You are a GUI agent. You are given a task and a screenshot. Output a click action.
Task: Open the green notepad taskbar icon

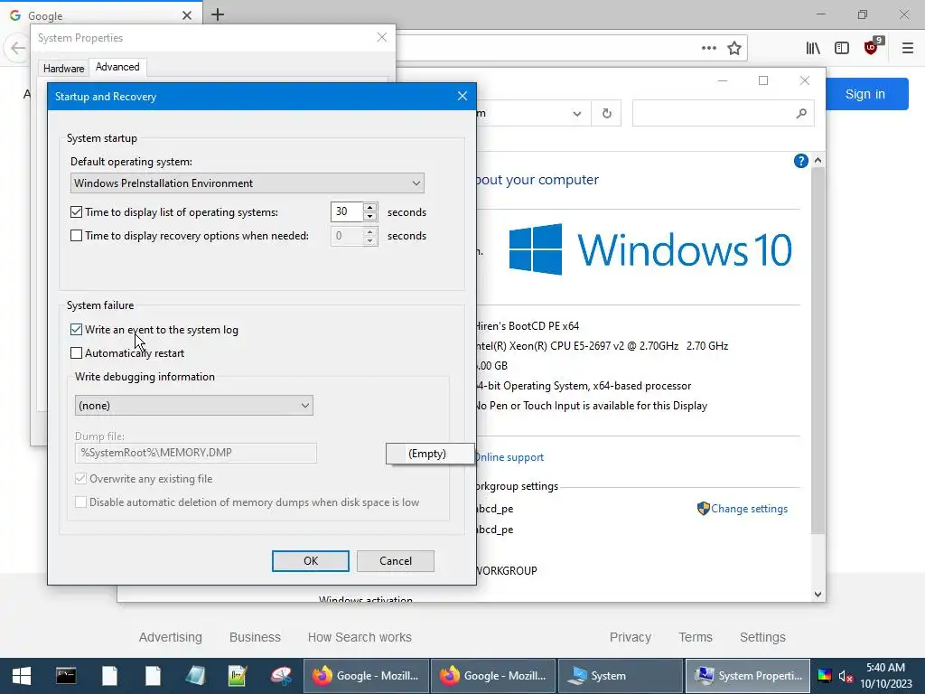point(238,676)
